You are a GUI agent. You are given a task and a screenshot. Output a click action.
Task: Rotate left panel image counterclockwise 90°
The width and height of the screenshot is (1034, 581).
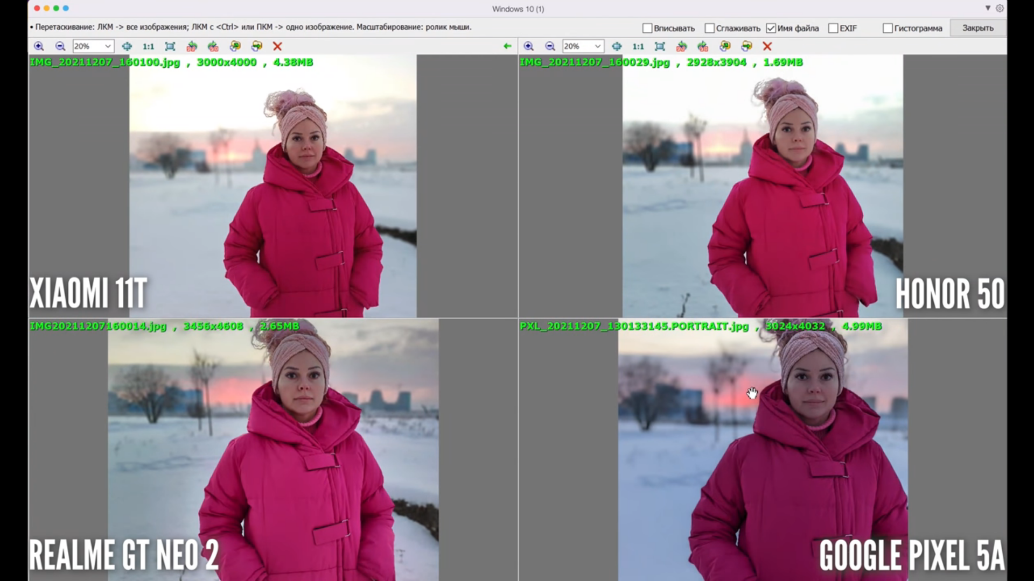coord(192,46)
